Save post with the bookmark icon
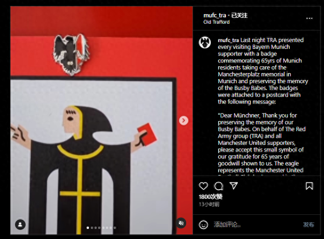Screen dimensions: 324x239 click(309, 186)
